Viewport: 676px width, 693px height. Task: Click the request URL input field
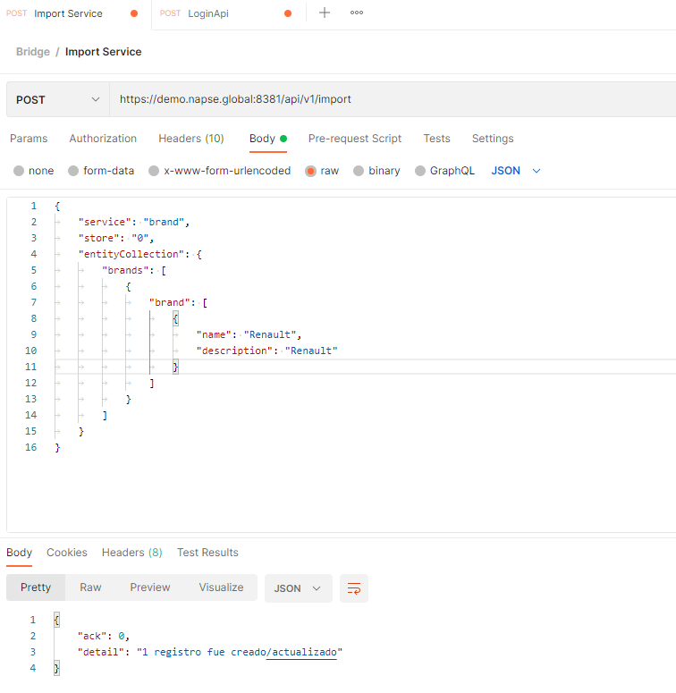point(393,99)
